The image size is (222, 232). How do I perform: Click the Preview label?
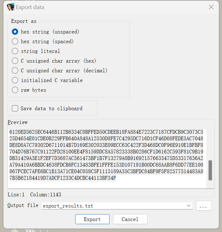coord(17,122)
